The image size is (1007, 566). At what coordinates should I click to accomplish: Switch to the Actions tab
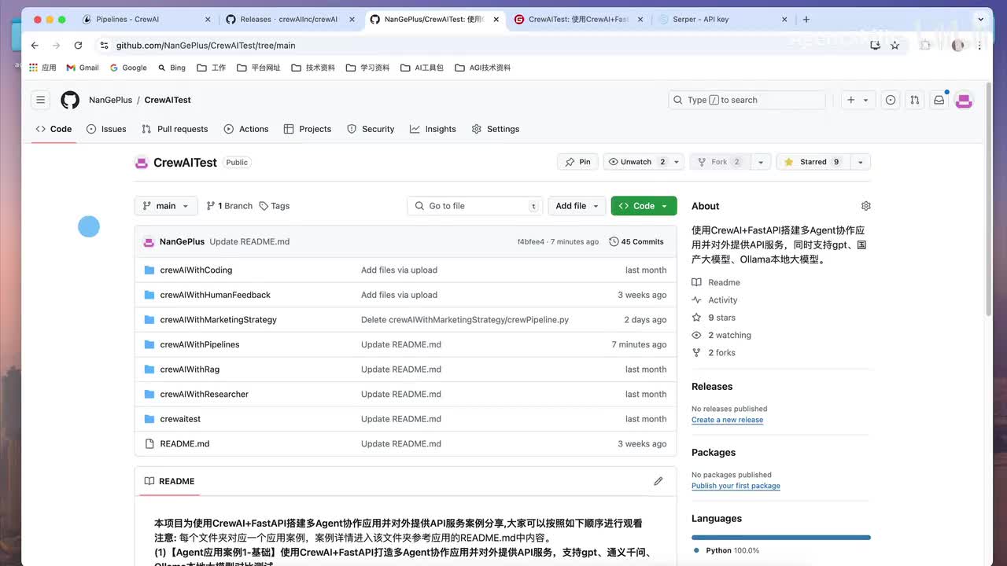(246, 129)
